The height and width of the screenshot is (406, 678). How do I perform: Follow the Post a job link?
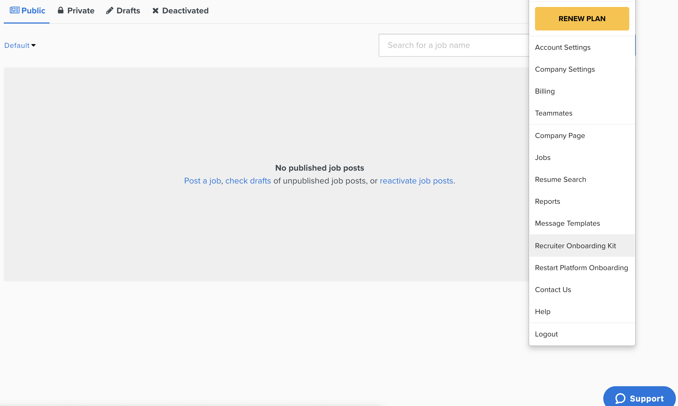point(202,181)
